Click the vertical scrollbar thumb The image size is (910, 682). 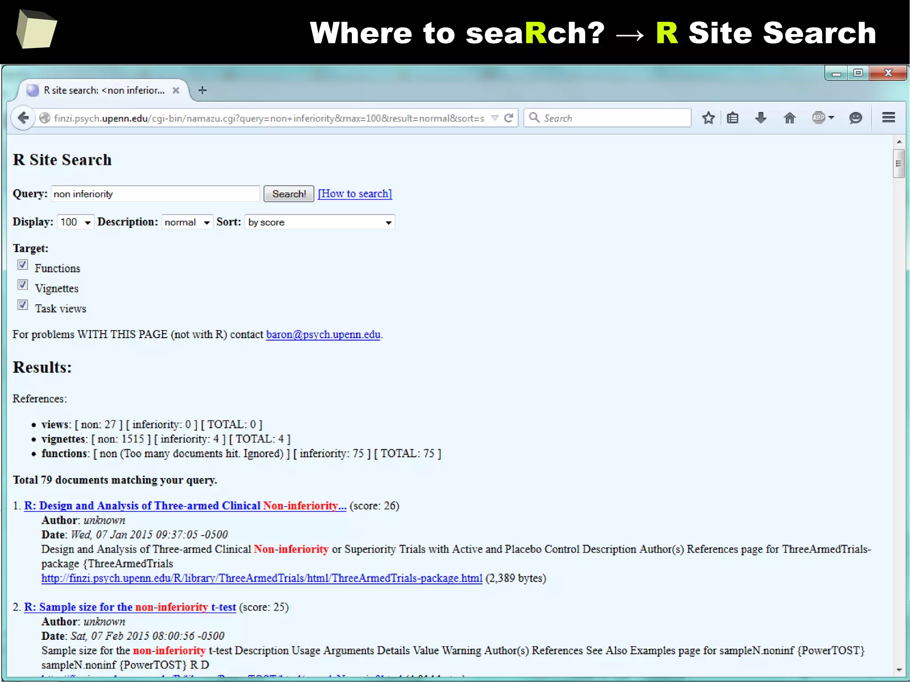point(899,164)
